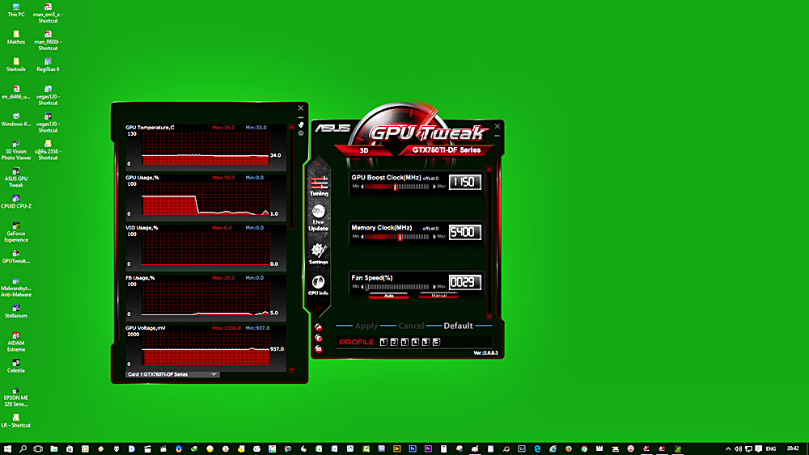Select profile 3
This screenshot has width=809, height=455.
[x=404, y=342]
